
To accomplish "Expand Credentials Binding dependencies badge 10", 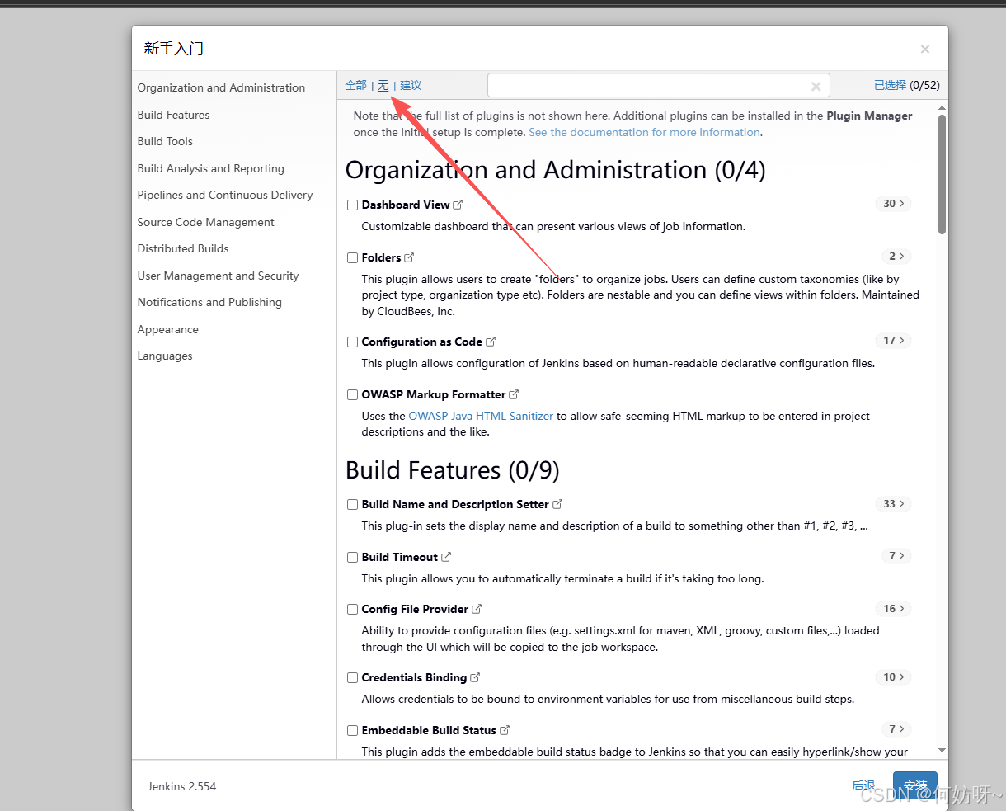I will click(x=893, y=677).
